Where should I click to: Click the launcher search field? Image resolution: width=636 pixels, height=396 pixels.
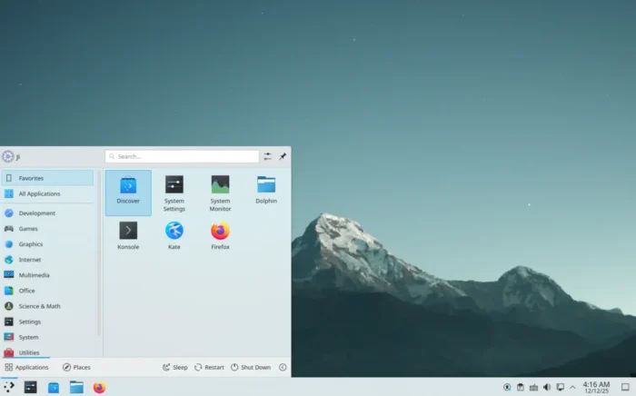click(182, 156)
